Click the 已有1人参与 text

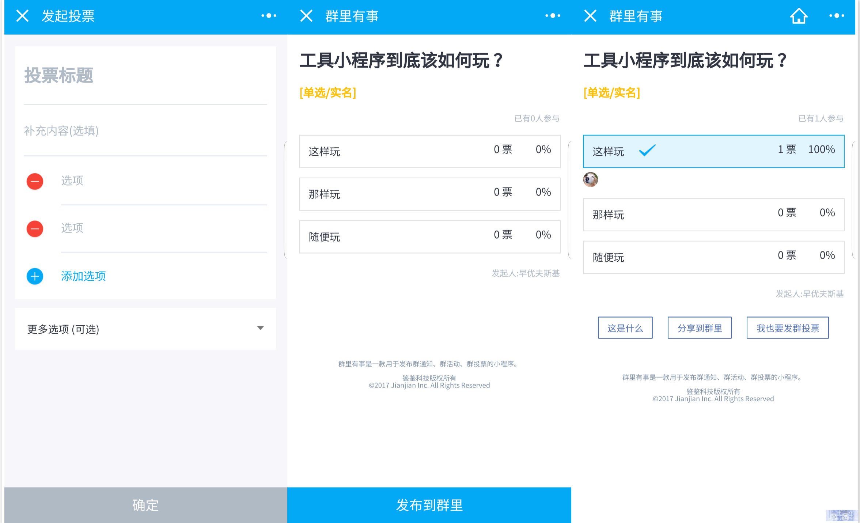821,118
